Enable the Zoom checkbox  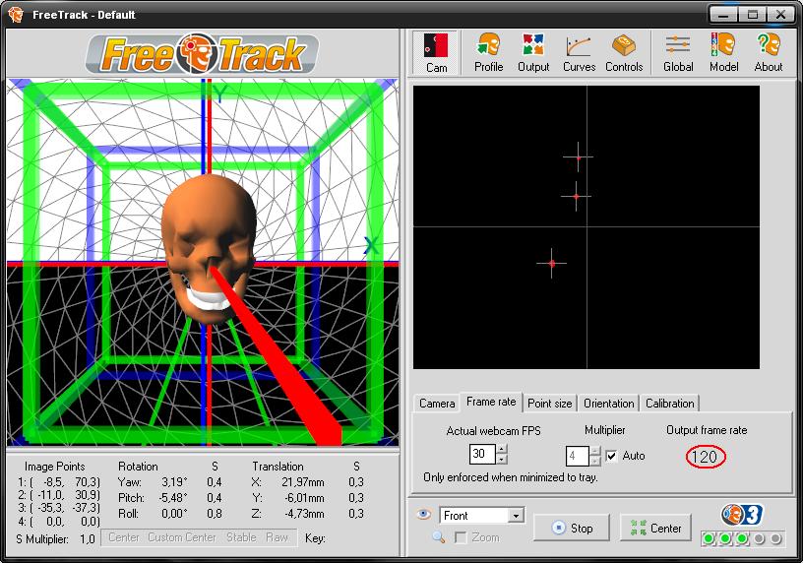coord(461,537)
